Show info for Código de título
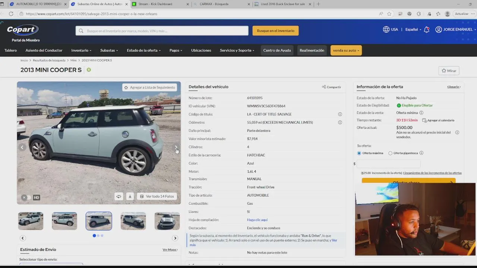Viewport: 477px width, 268px height. tap(340, 114)
